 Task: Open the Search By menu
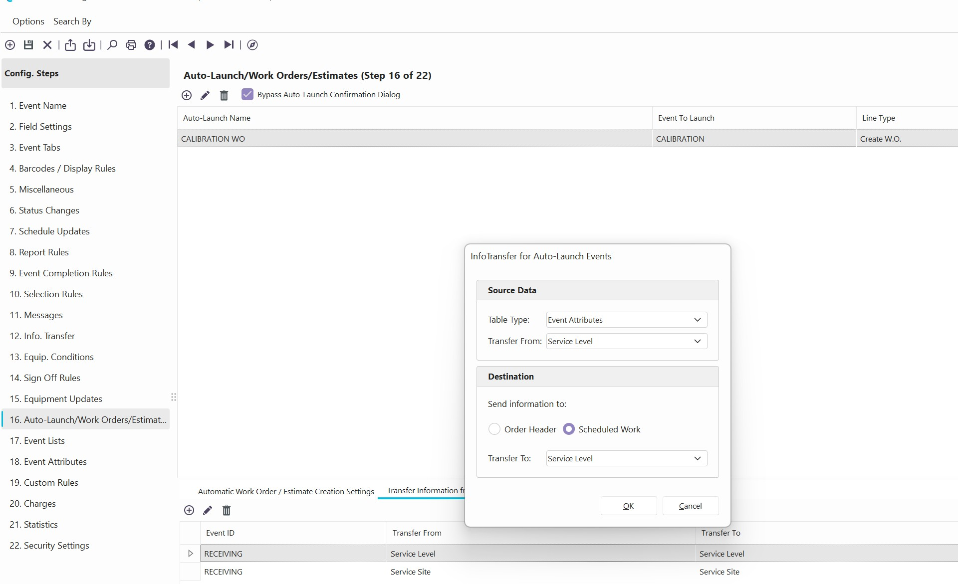[72, 21]
